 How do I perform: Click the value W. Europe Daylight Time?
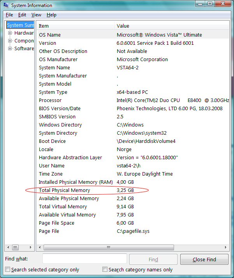145,174
